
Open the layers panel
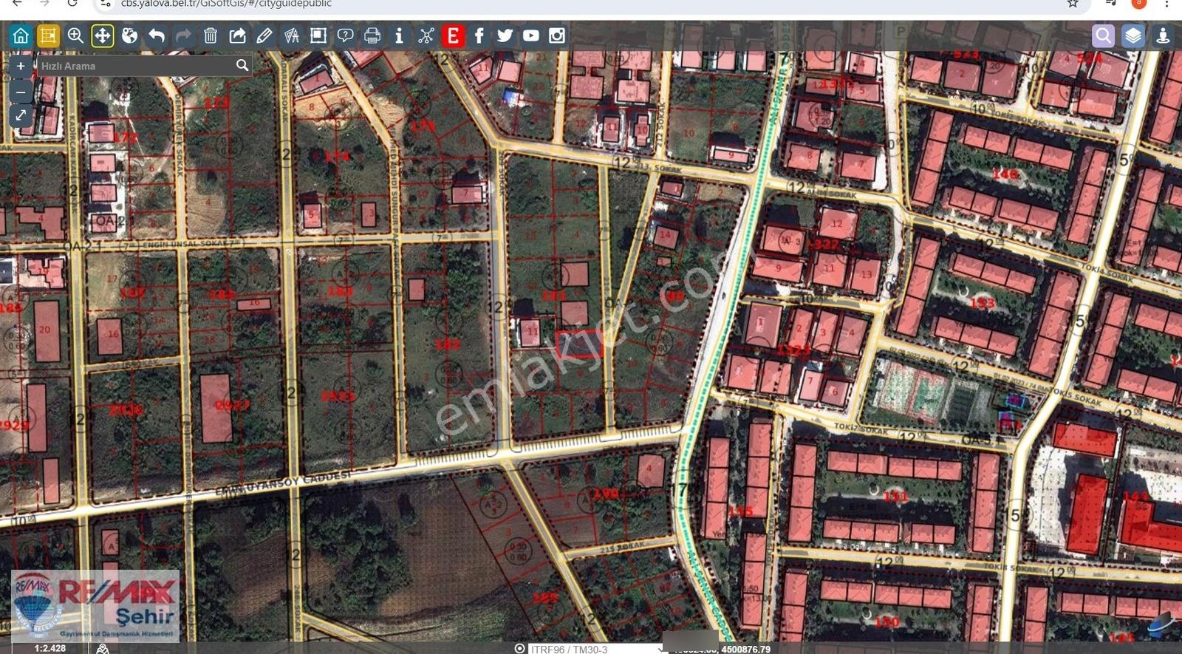[x=1133, y=35]
